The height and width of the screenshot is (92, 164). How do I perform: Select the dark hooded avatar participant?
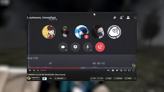coord(98,32)
